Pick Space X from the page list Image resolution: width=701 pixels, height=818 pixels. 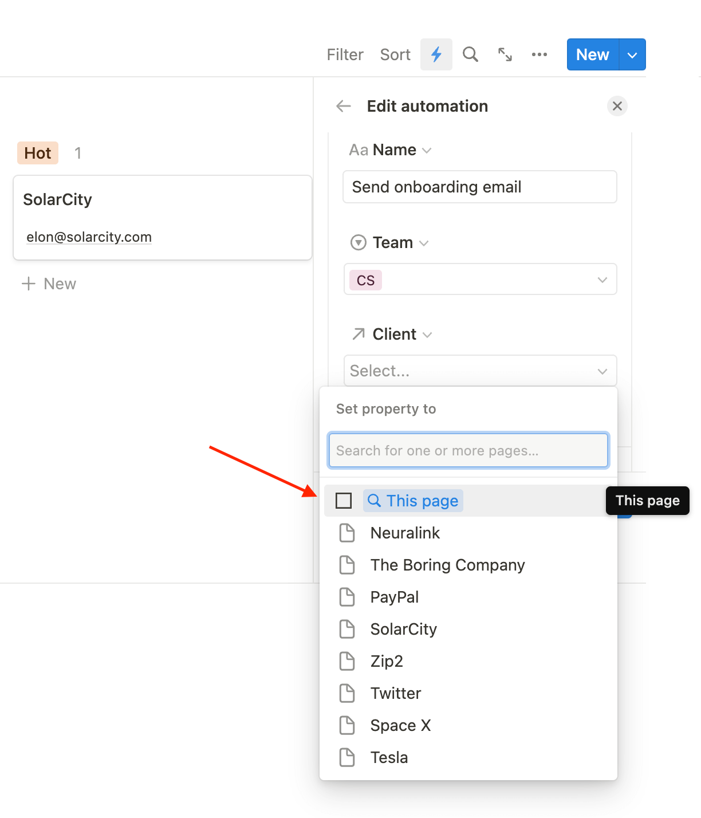(468, 725)
